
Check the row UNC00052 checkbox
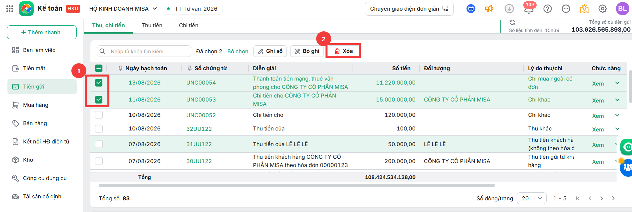[x=99, y=115]
